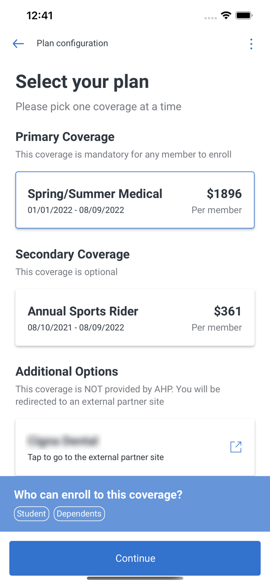Tap the battery indicator icon
The image size is (270, 585).
244,16
